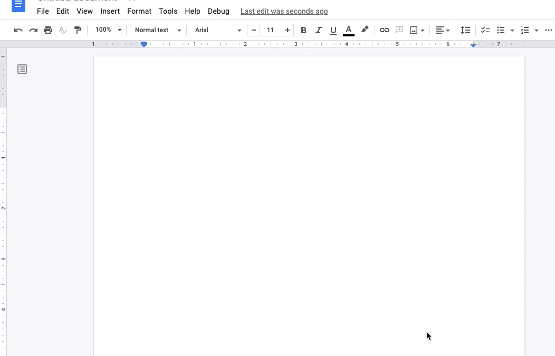The width and height of the screenshot is (555, 356).
Task: Open the Arial font dropdown
Action: click(x=218, y=30)
